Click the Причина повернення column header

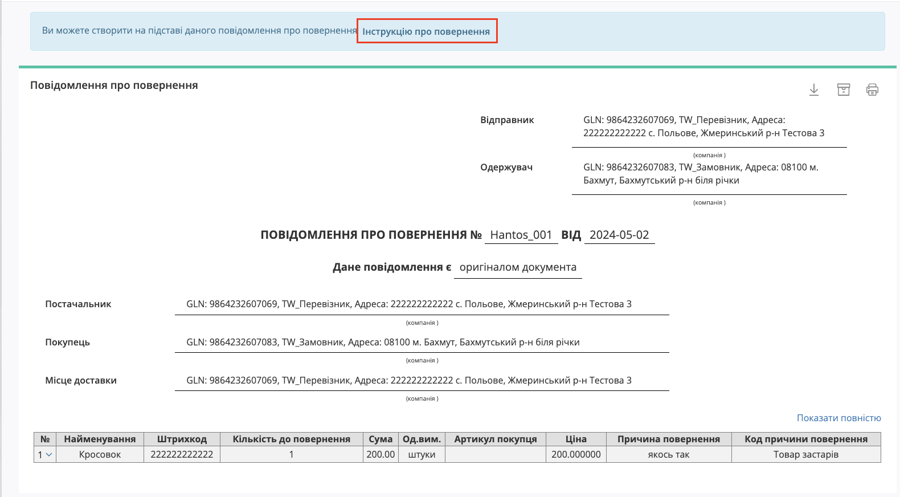tap(669, 439)
